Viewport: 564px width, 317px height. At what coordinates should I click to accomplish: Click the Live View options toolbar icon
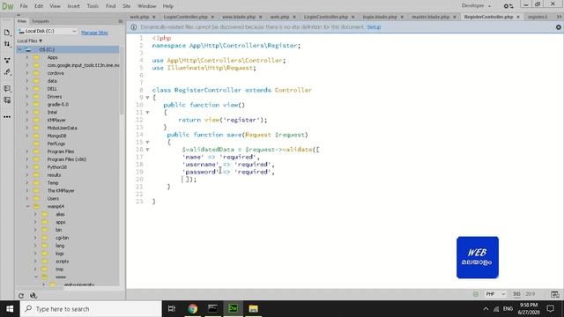(x=7, y=61)
